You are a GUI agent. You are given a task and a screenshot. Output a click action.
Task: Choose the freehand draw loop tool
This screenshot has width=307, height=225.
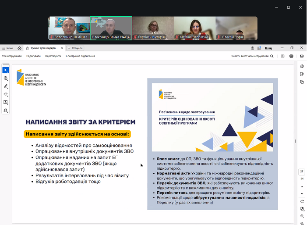pos(6,94)
